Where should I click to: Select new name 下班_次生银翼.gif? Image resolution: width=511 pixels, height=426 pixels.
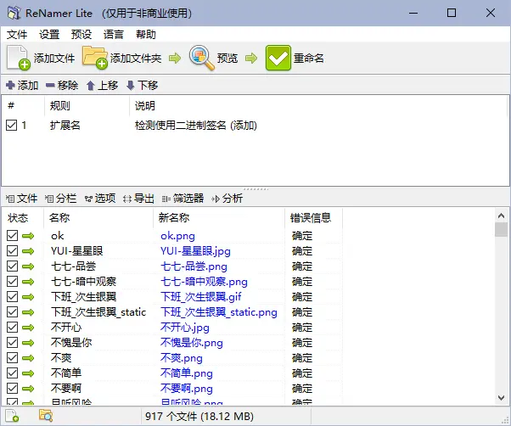point(200,297)
